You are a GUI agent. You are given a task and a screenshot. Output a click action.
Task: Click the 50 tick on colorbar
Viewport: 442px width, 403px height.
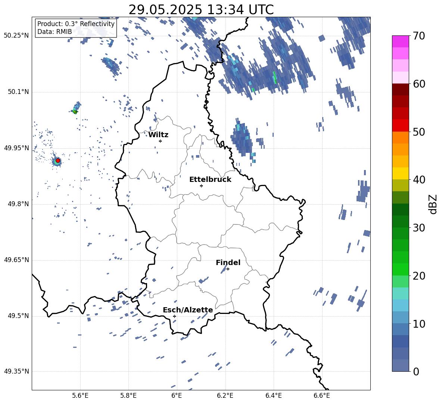pos(419,132)
